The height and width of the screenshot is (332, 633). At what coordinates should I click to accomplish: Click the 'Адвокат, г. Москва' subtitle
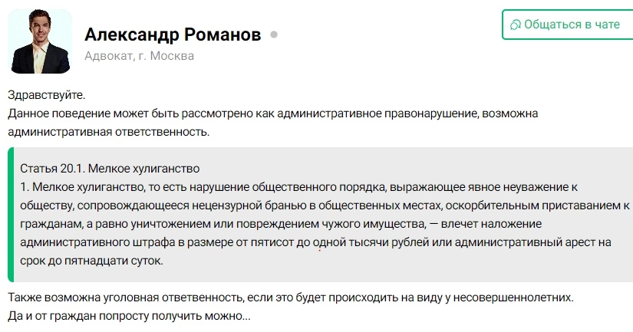[140, 56]
